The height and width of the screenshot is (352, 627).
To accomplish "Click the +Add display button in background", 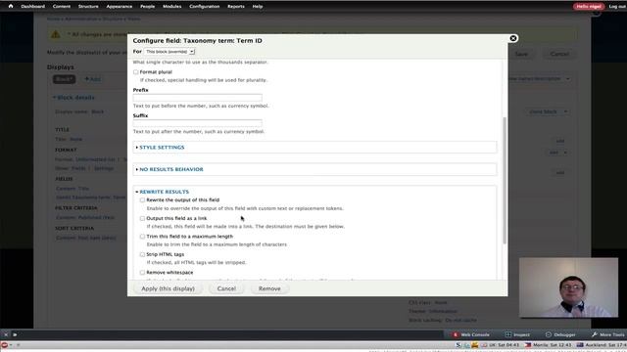I will (x=92, y=79).
